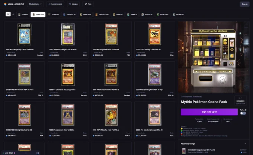Select the ANIME 75 pack tab
253x155 pixels.
coord(132,14)
